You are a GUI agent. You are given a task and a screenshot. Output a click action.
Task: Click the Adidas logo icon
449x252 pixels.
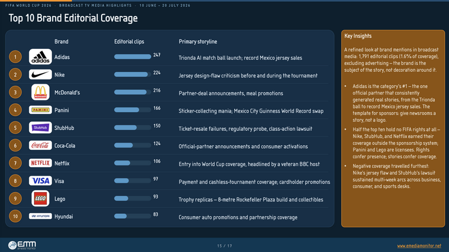[x=40, y=57]
